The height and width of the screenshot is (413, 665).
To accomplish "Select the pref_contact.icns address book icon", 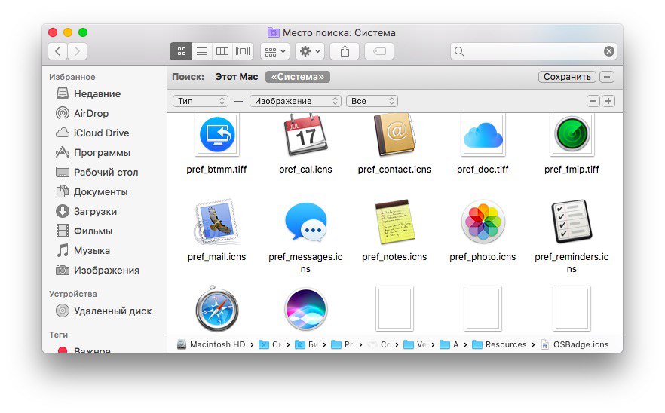I will pyautogui.click(x=394, y=135).
